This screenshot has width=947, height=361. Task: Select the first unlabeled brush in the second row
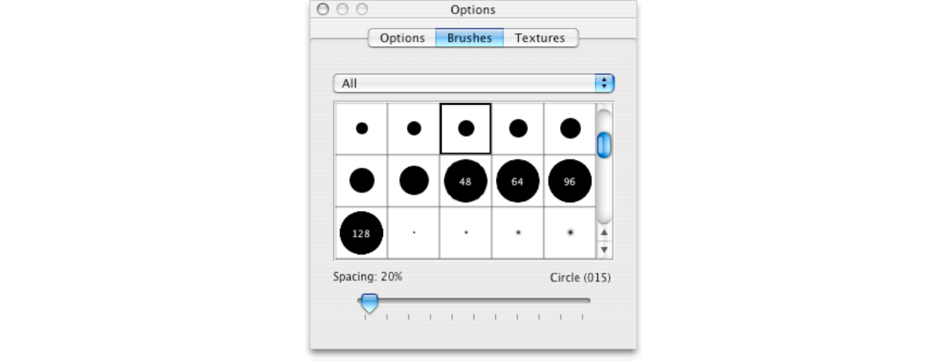361,181
